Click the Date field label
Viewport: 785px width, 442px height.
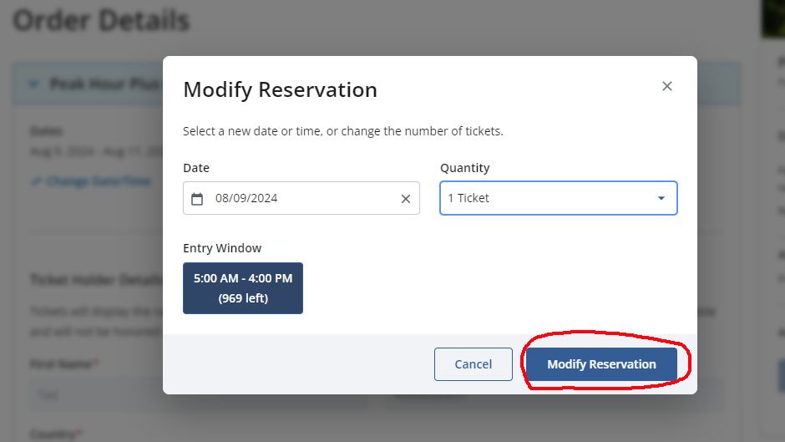point(196,168)
